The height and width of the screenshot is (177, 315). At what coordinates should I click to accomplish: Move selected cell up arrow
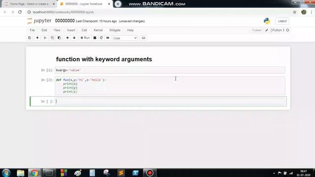tap(67, 38)
